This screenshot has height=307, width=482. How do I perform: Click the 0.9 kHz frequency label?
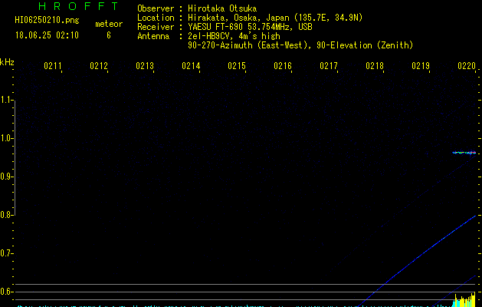pyautogui.click(x=6, y=177)
